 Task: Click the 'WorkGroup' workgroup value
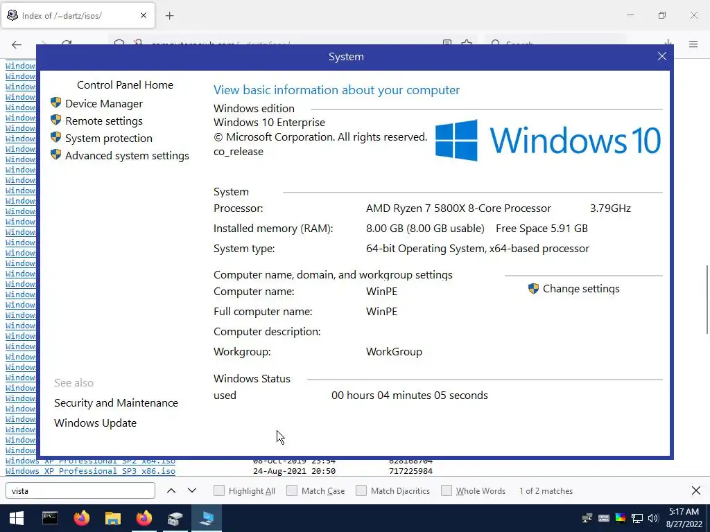pos(394,351)
